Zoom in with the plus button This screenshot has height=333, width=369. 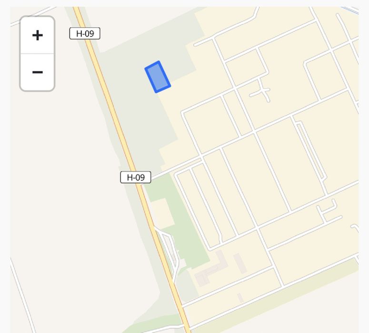(38, 35)
